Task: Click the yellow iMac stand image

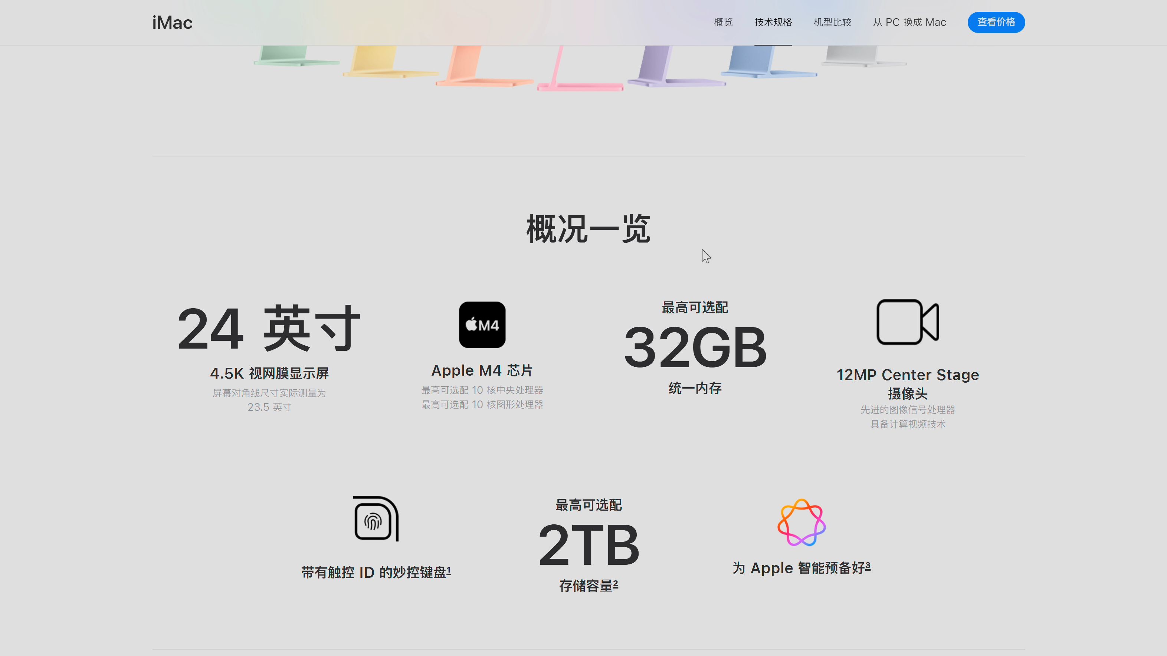Action: (390, 61)
